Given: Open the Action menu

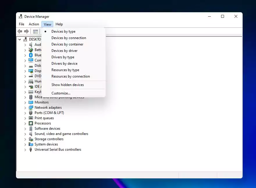Looking at the screenshot, I should tap(34, 24).
